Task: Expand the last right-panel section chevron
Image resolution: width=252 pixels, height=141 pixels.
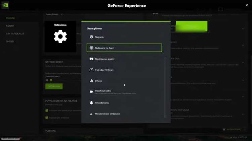Action: click(x=243, y=114)
